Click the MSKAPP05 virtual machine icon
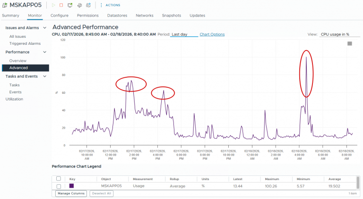The height and width of the screenshot is (199, 363). pyautogui.click(x=4, y=5)
